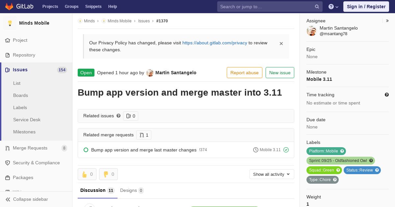Switch to the Discussion tab
395x207 pixels.
pyautogui.click(x=97, y=190)
